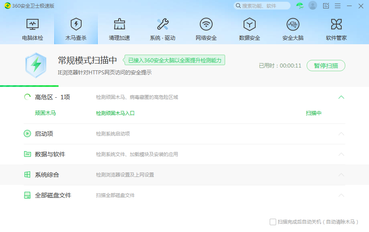Click the 扫描中 status label
This screenshot has height=232, width=369.
tap(314, 113)
